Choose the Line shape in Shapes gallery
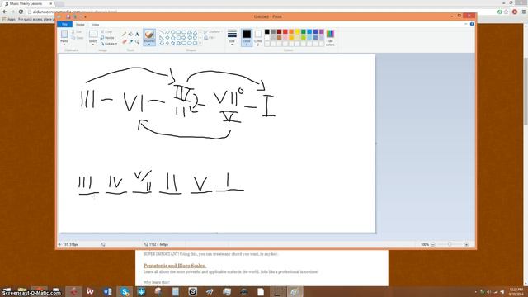This screenshot has width=528, height=297. (162, 32)
